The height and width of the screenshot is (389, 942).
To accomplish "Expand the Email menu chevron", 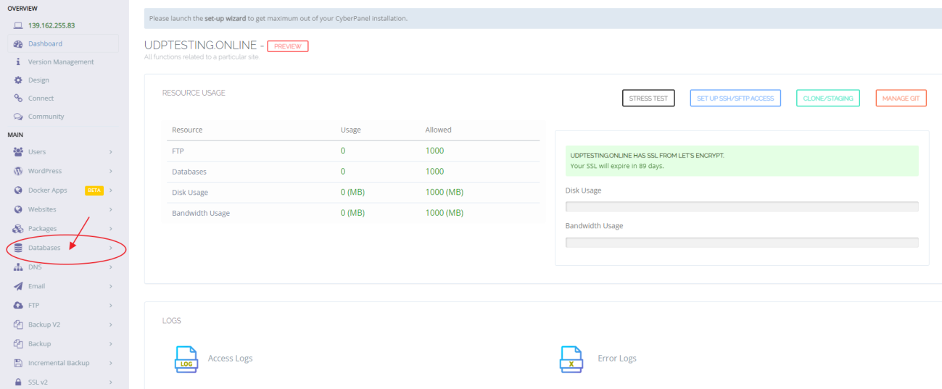I will coord(111,286).
